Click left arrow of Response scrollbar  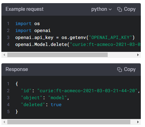coord(4,122)
